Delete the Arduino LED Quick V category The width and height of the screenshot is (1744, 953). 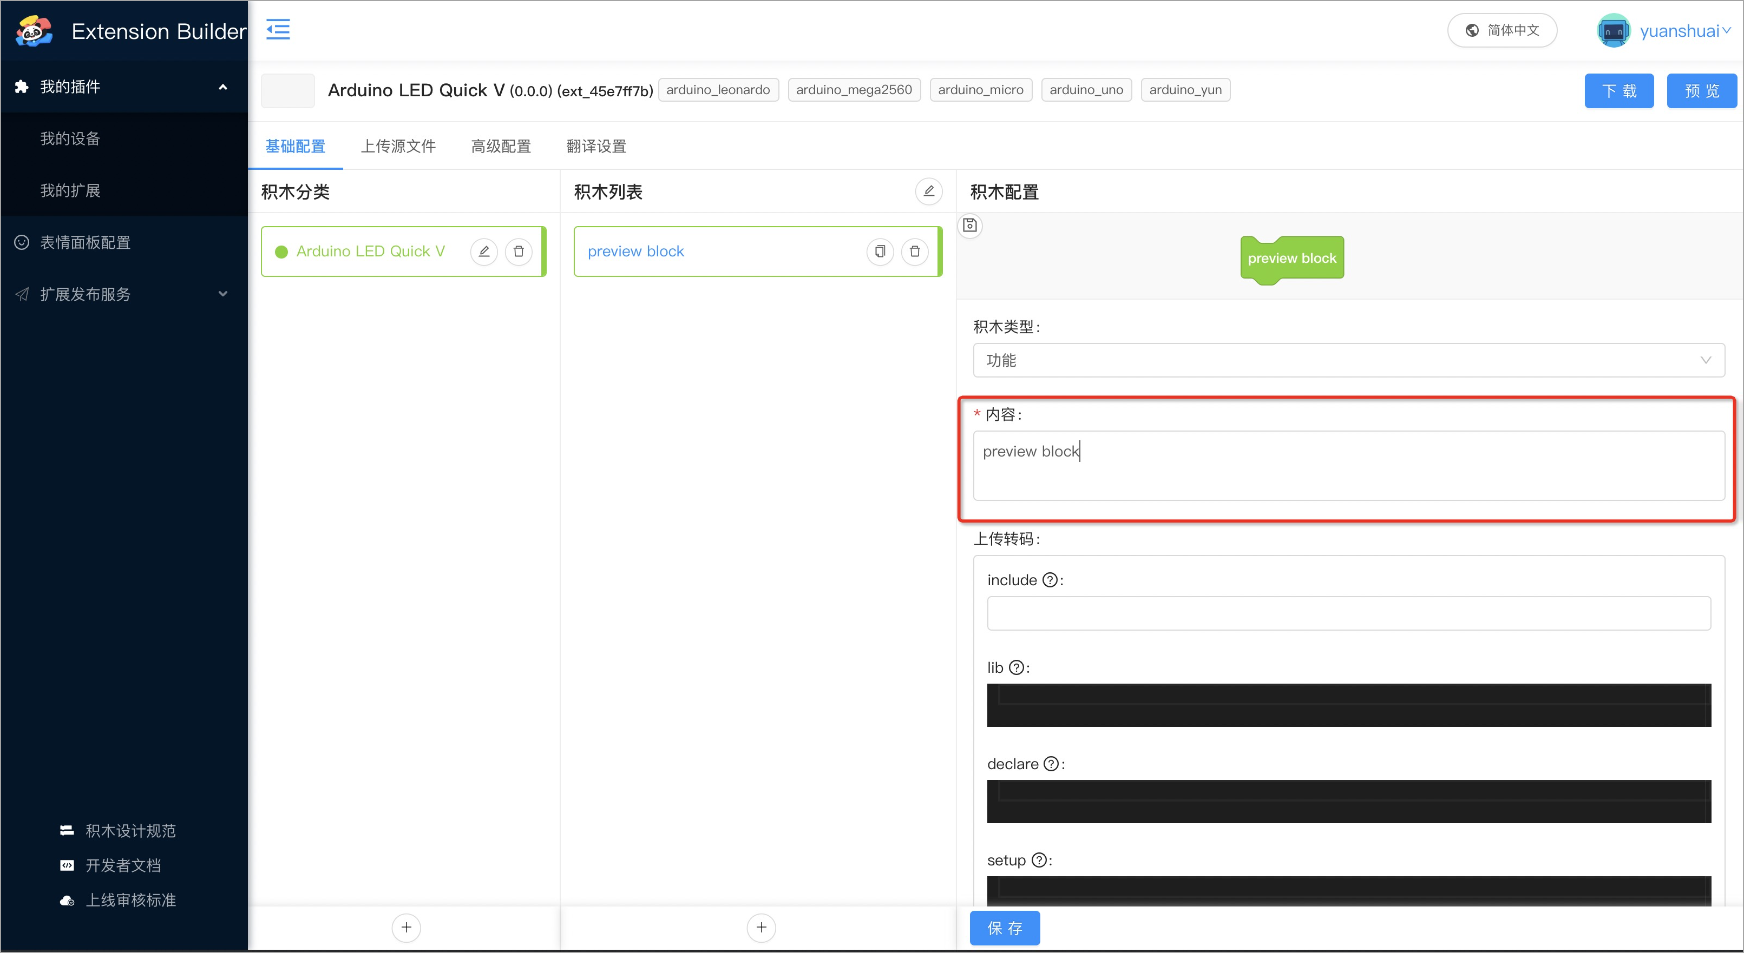point(519,252)
